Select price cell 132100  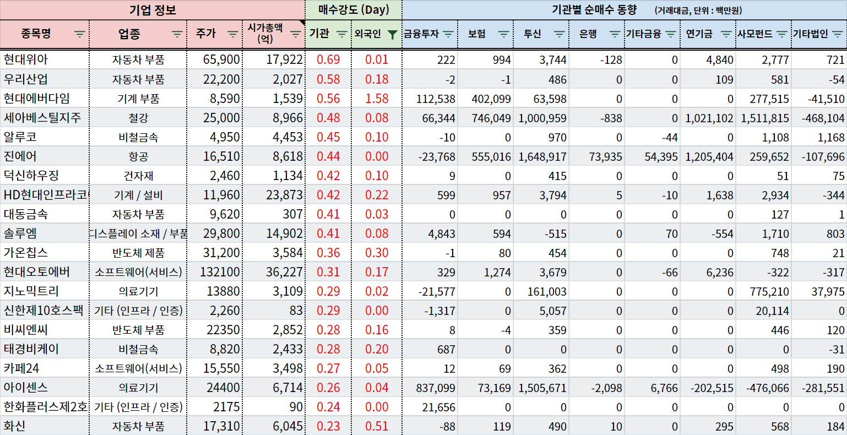click(x=215, y=272)
